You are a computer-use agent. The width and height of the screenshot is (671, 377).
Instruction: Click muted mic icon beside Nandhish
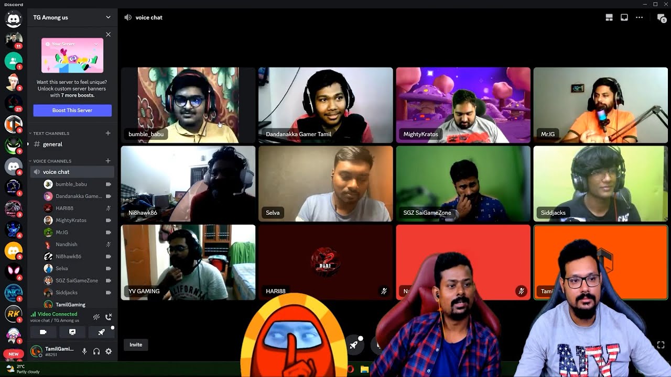click(x=108, y=245)
